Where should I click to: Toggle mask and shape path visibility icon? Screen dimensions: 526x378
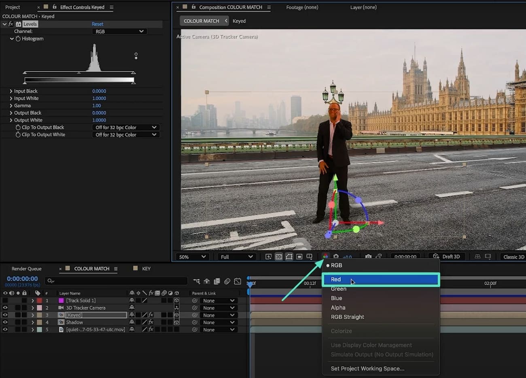click(289, 257)
